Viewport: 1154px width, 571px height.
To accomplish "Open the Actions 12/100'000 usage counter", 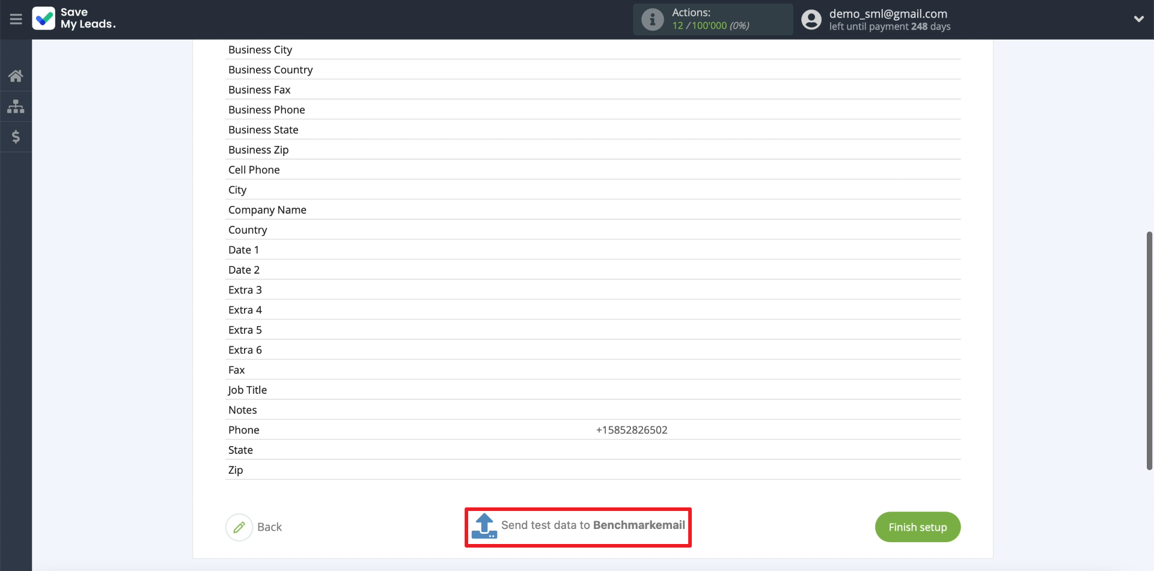I will point(710,25).
